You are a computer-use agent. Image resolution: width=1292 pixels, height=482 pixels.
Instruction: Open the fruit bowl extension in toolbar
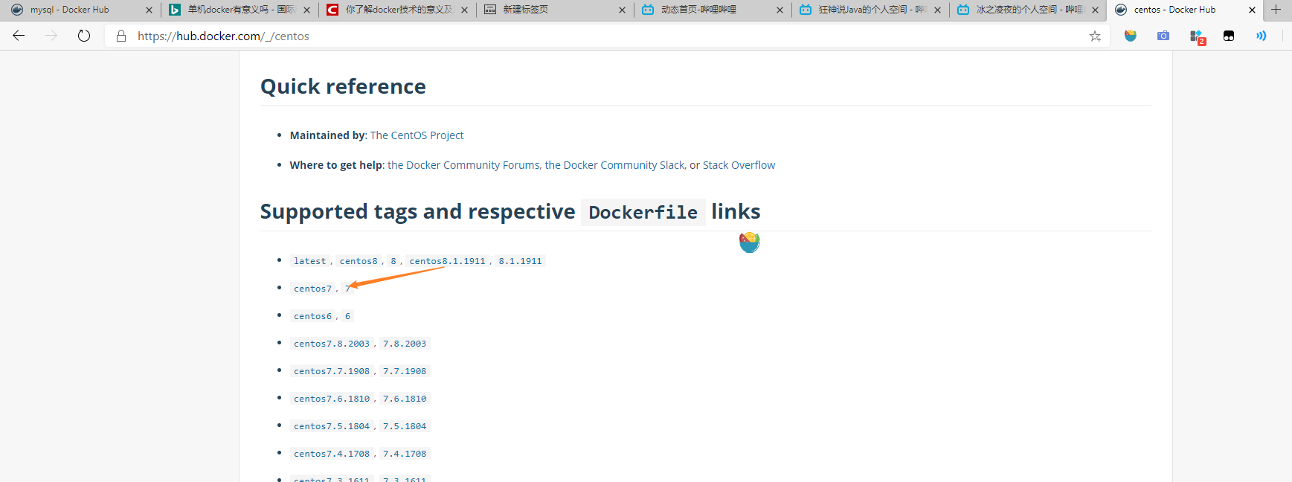click(1131, 36)
